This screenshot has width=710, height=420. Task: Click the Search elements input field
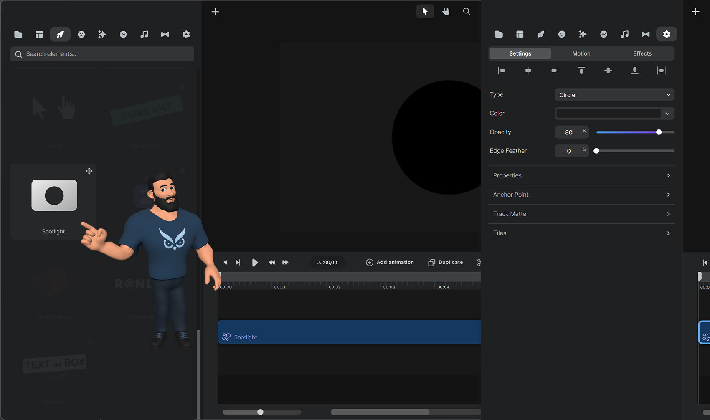(102, 54)
